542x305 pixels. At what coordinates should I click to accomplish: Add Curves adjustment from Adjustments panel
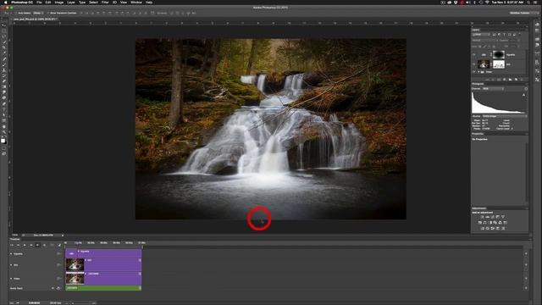[x=493, y=217]
